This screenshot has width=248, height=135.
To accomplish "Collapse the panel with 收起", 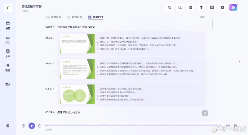I will 203,17.
